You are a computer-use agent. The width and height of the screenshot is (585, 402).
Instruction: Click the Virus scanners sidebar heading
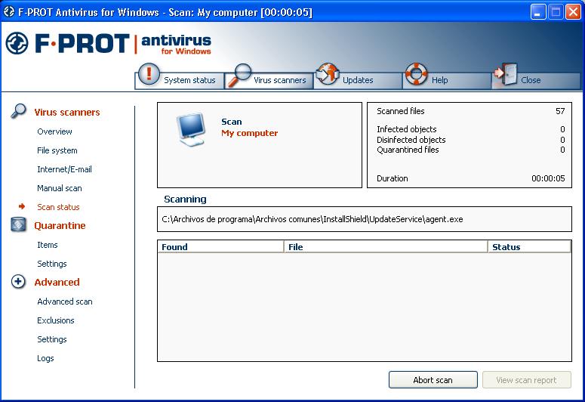[67, 112]
